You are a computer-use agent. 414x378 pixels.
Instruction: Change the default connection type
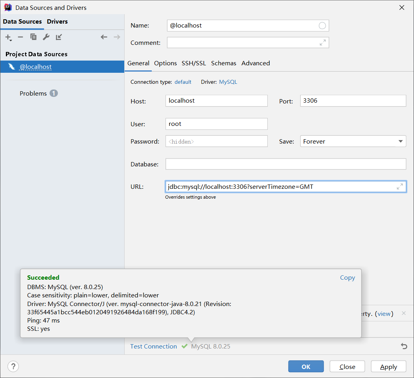point(183,82)
